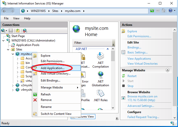Open the Help icon dropdown arrow
The image size is (178, 127).
[175, 11]
